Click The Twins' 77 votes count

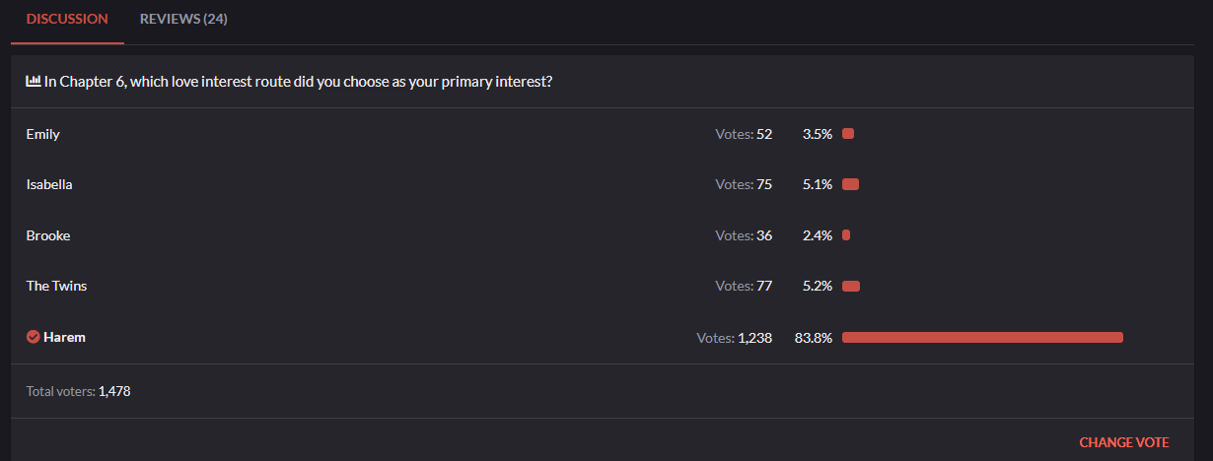point(764,287)
